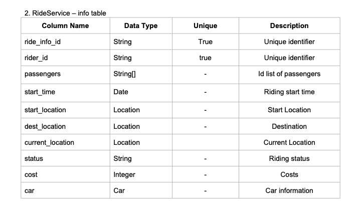Click the RideService info table heading
The image size is (361, 203).
click(x=65, y=13)
